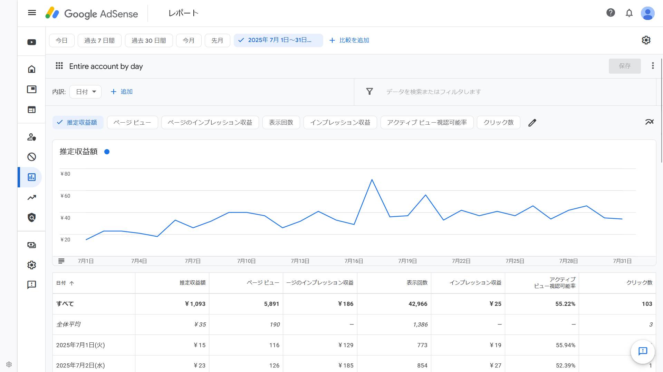Toggle the アクティブ ビュー視認可能率 metric chip

[427, 123]
